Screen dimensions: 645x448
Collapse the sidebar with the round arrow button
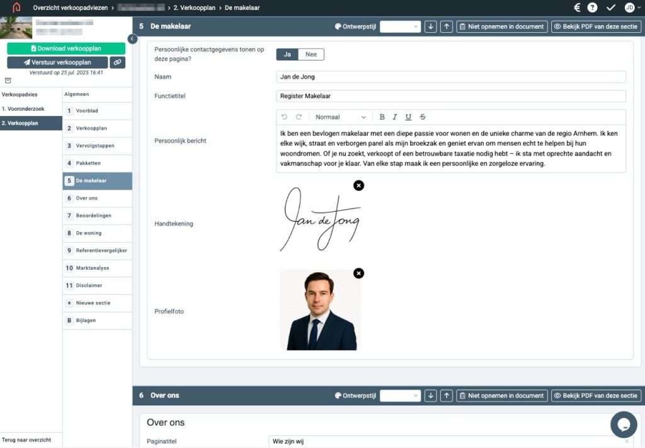(132, 38)
